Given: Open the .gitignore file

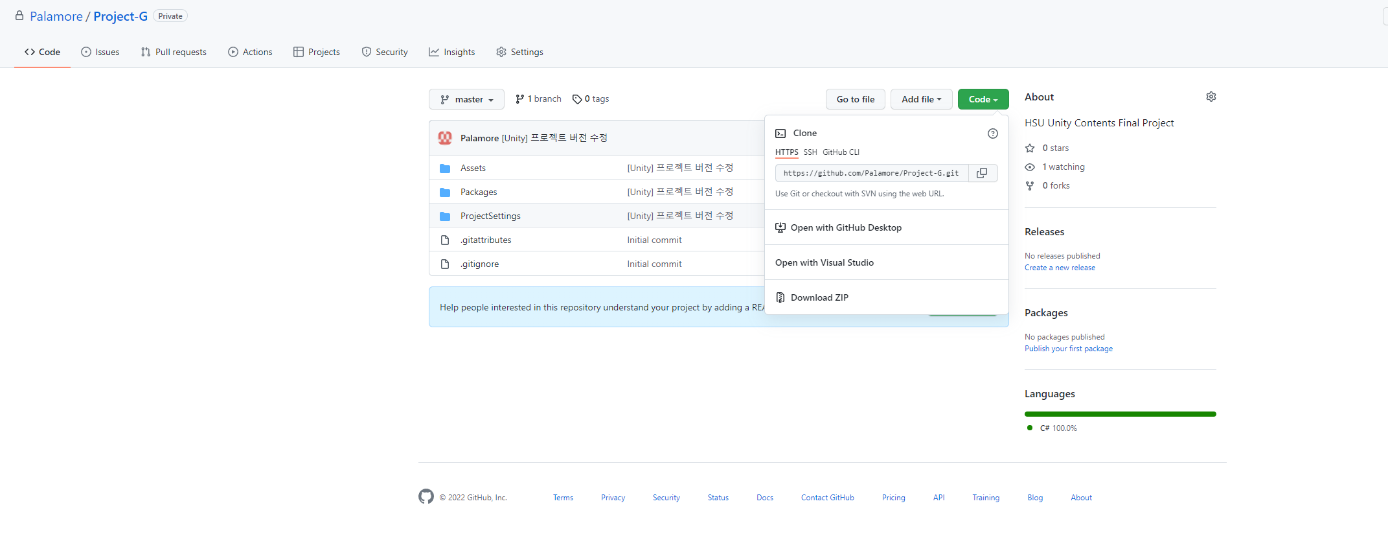Looking at the screenshot, I should pyautogui.click(x=480, y=264).
